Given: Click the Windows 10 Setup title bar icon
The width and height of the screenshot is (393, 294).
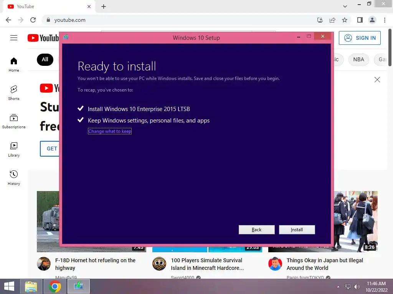Looking at the screenshot, I should [x=66, y=37].
